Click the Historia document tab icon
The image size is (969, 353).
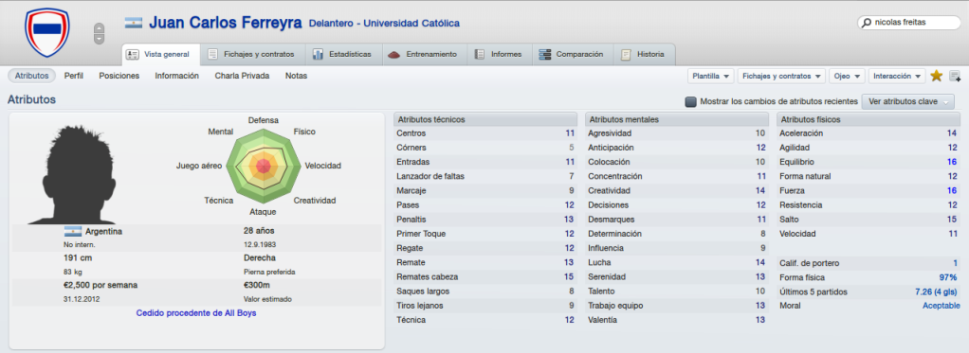coord(626,54)
